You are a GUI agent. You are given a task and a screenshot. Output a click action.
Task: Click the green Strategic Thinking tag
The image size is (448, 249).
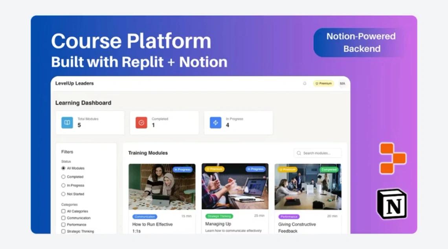219,216
